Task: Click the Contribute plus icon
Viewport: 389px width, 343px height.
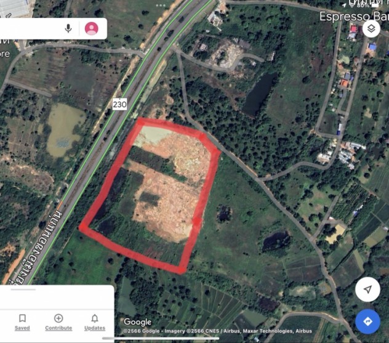Action: [58, 318]
